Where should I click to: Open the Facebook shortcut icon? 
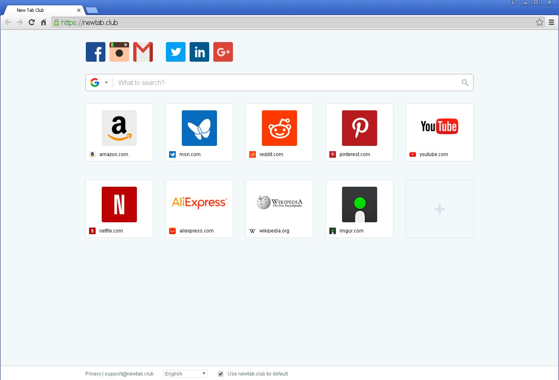click(96, 52)
